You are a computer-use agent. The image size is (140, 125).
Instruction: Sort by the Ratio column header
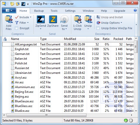106,39
